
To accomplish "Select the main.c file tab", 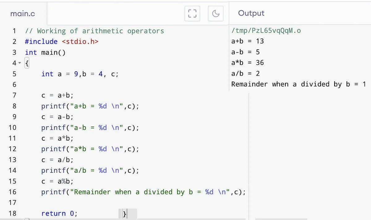I will 23,14.
